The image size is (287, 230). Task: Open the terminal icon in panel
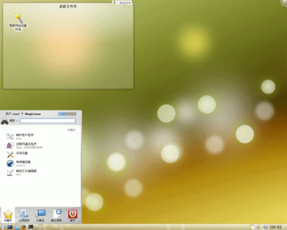tap(31, 227)
